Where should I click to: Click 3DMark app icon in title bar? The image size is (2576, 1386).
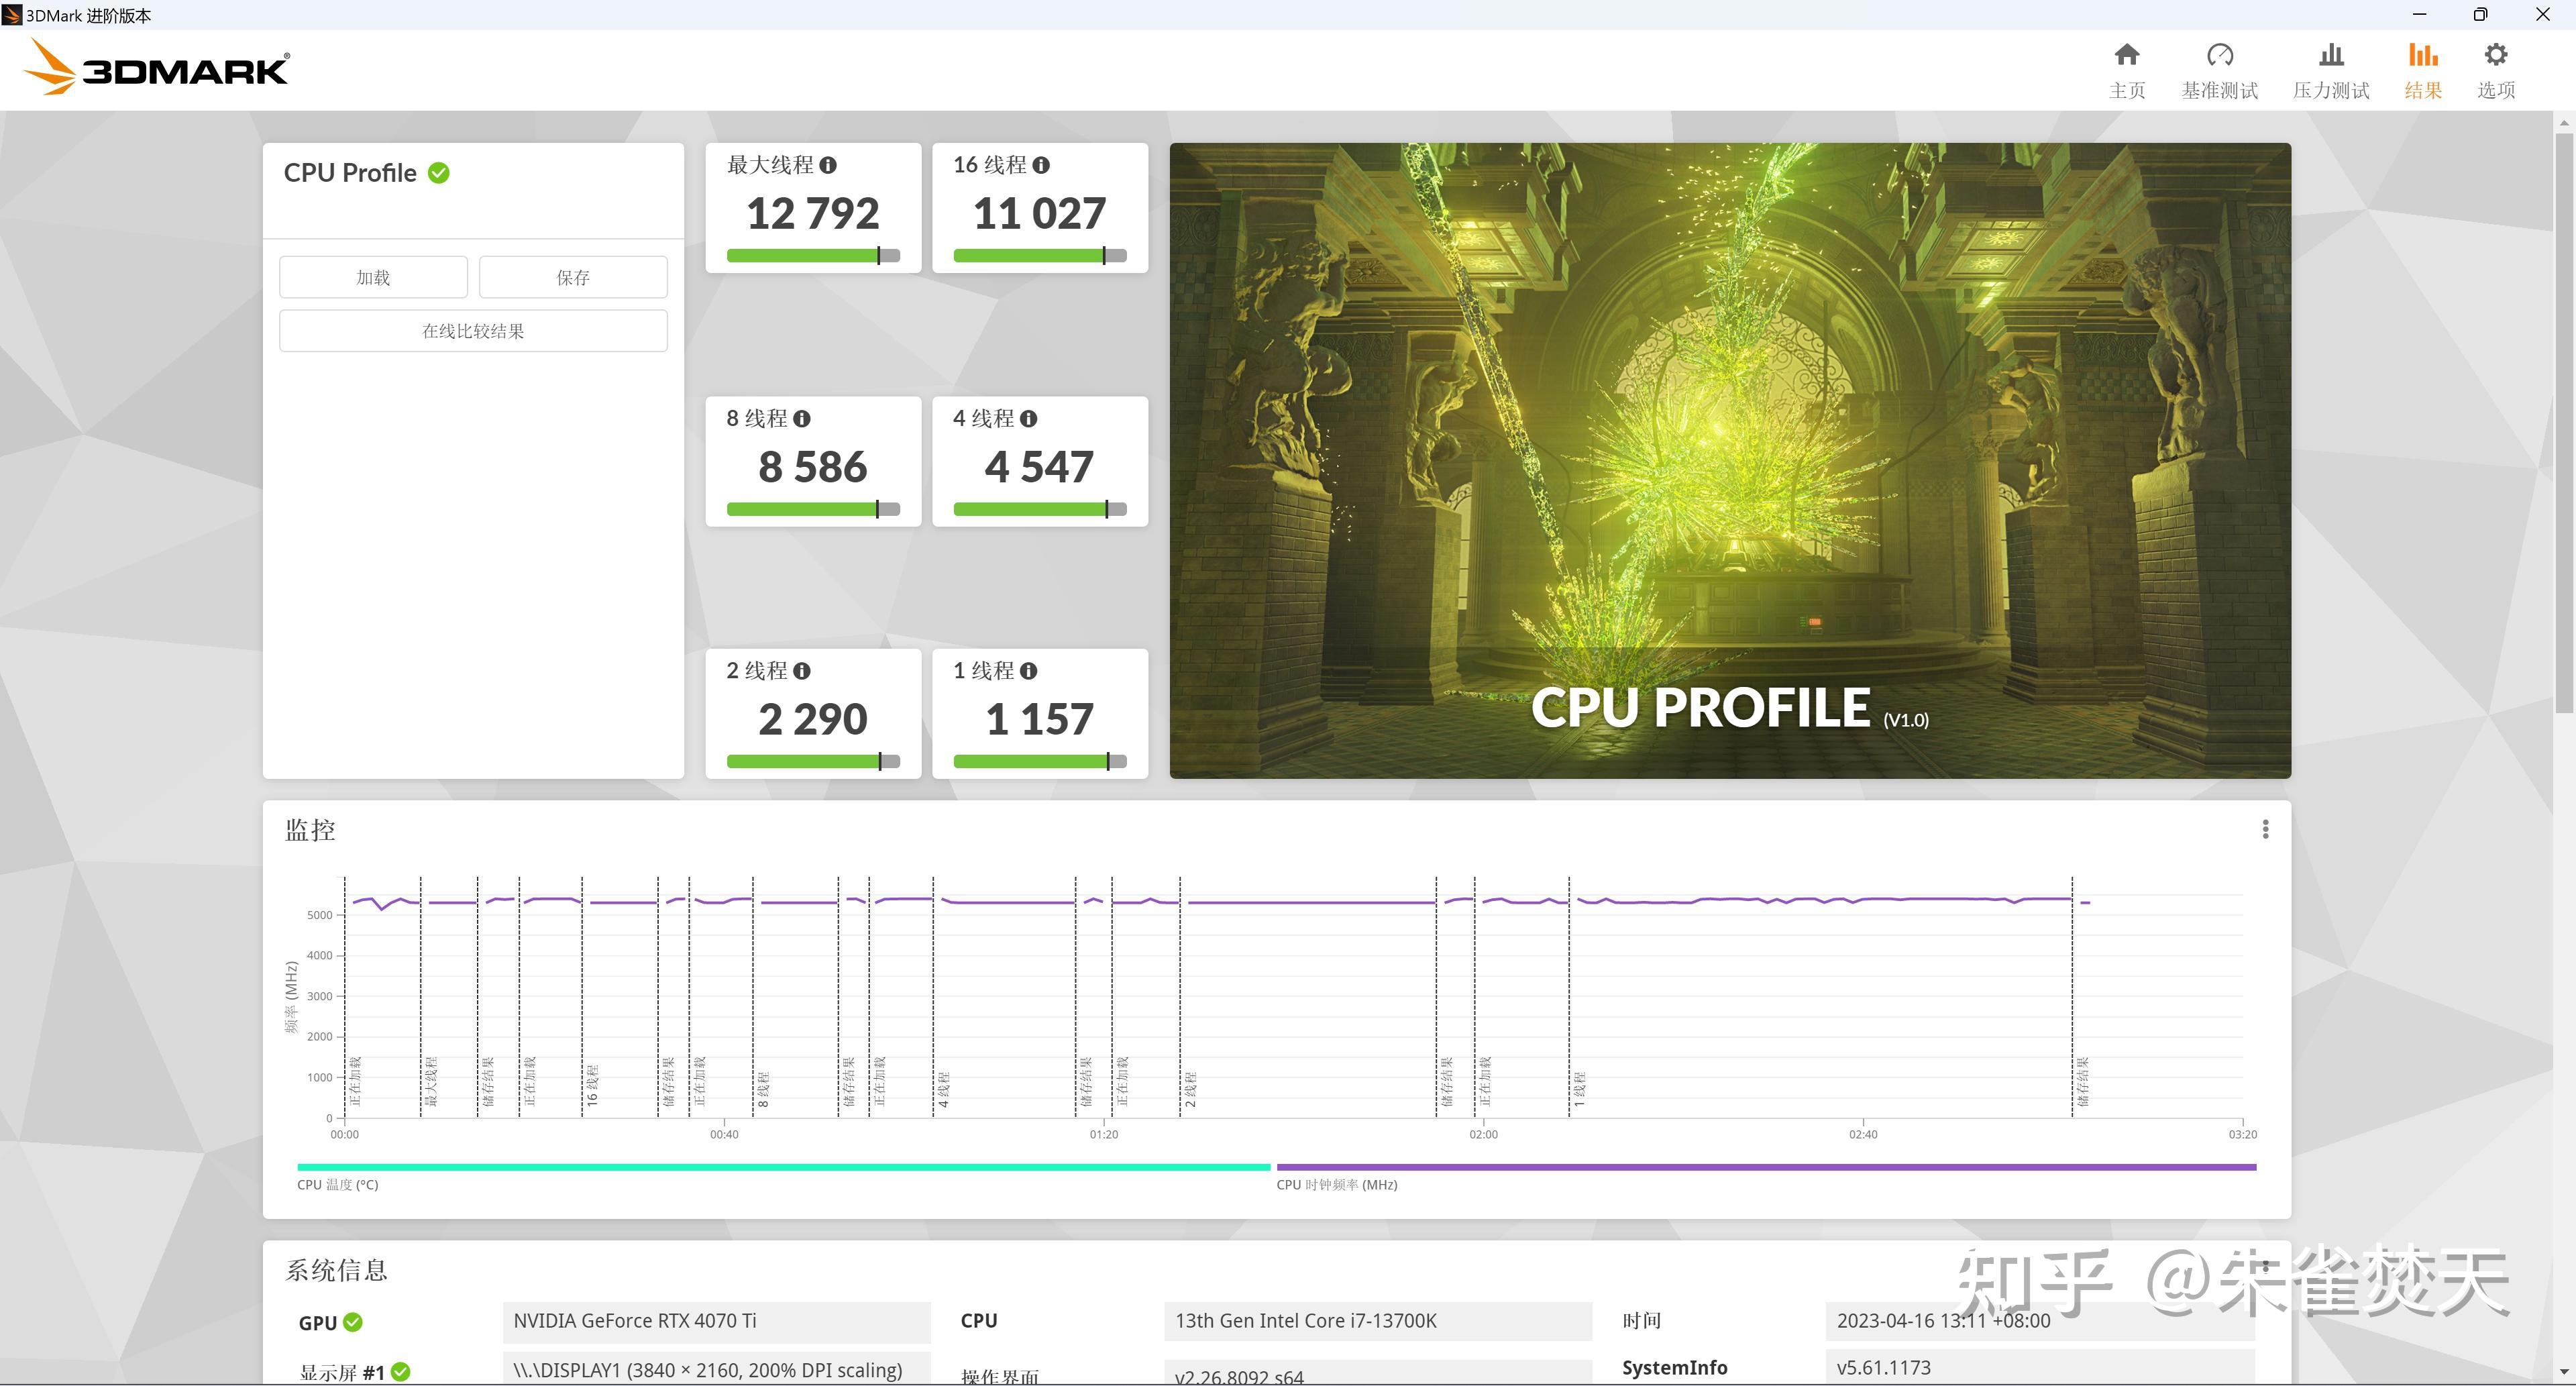pos(12,15)
